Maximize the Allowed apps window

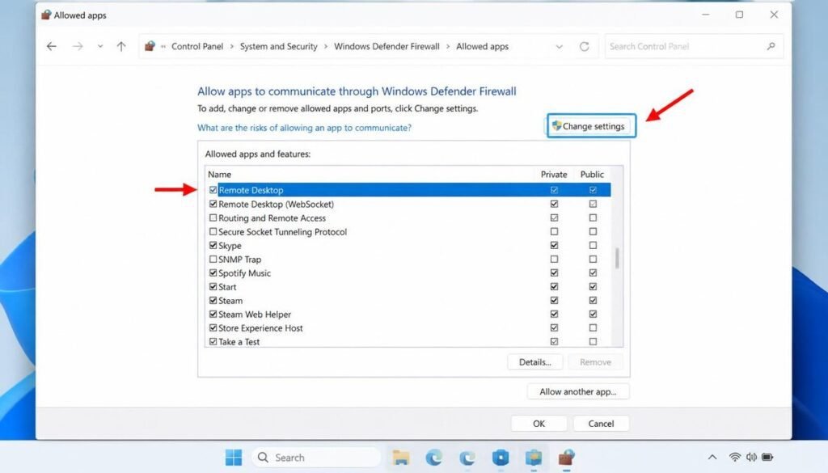(x=739, y=15)
